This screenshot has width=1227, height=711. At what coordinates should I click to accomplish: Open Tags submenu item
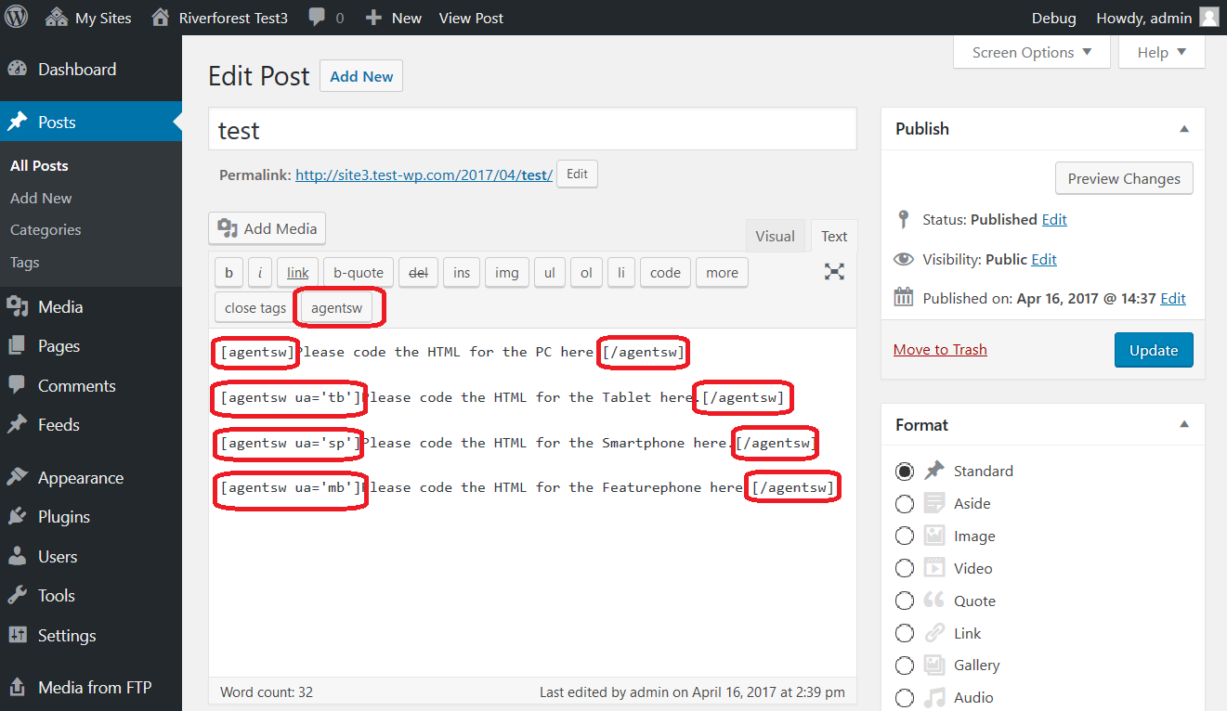pyautogui.click(x=25, y=262)
